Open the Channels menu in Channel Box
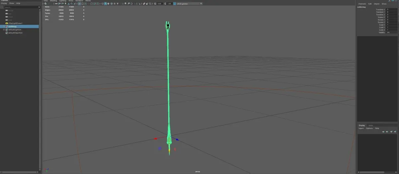Image resolution: width=399 pixels, height=174 pixels. (x=362, y=4)
